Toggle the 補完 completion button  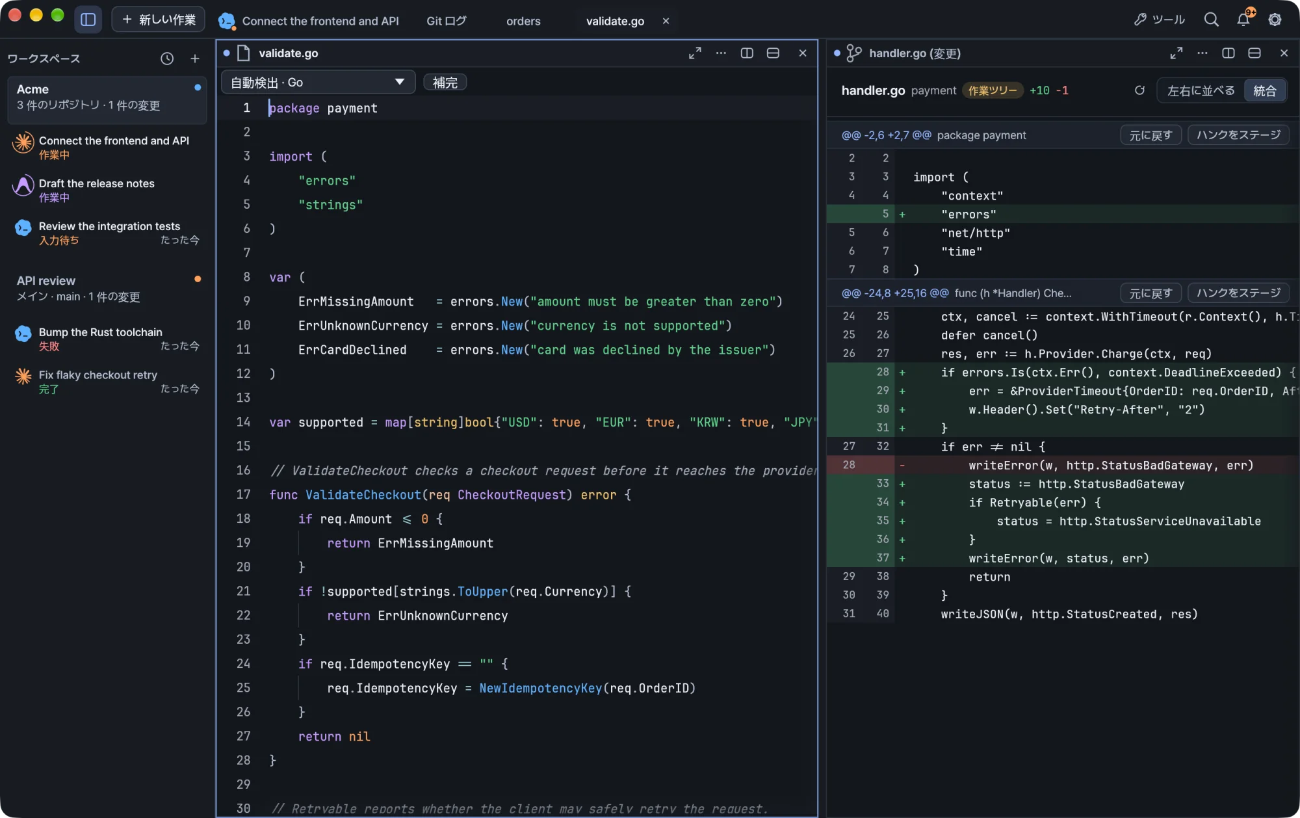tap(445, 82)
